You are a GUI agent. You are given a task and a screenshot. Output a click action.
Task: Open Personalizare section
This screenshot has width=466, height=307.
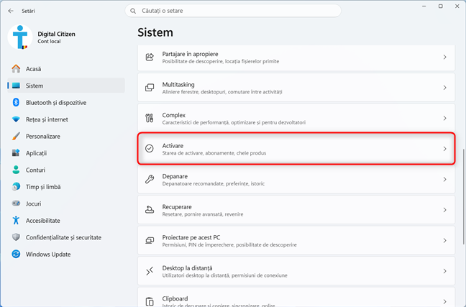(66, 137)
